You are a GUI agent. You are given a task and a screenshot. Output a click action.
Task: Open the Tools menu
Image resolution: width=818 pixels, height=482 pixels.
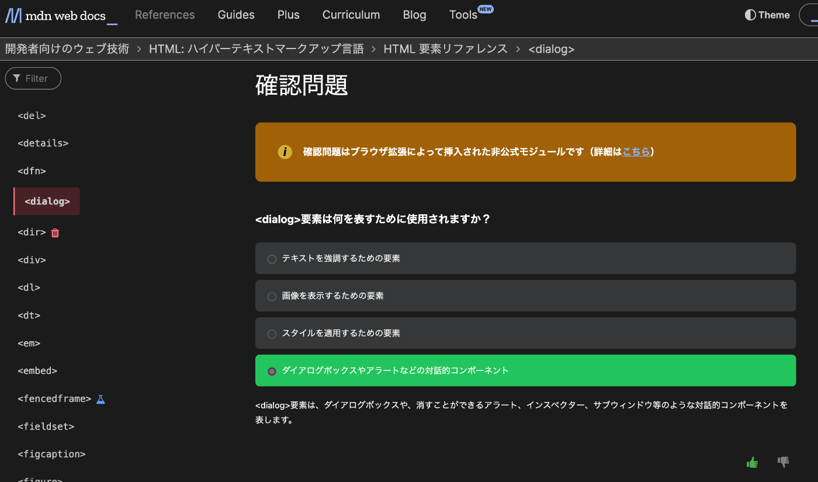(463, 15)
